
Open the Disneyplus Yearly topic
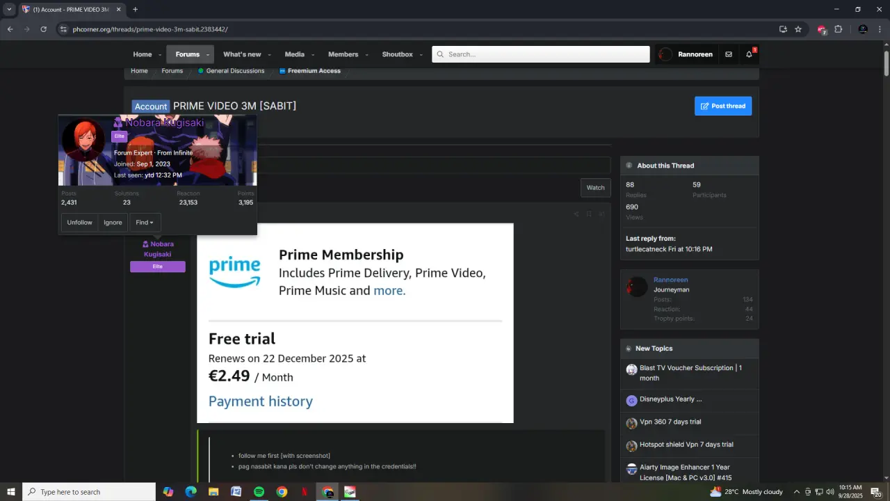click(670, 399)
